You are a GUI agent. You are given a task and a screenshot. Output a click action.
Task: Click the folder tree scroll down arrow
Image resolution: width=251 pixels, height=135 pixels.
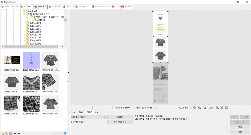click(x=65, y=44)
